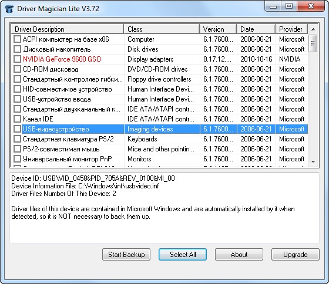329x284 pixels.
Task: Click the scrollbar down arrow
Action: coord(313,161)
